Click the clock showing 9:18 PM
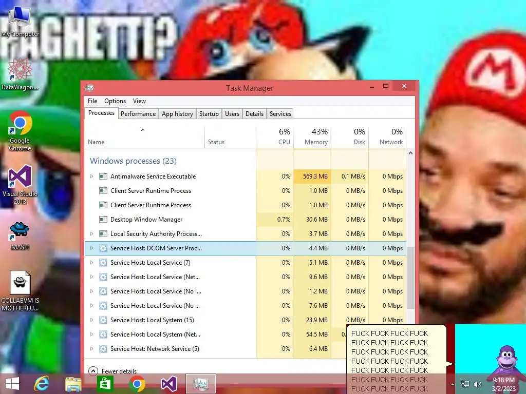 click(503, 384)
